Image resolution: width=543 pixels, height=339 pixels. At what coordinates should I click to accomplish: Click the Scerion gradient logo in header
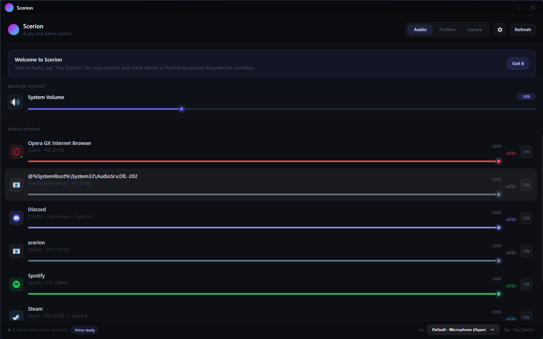click(x=14, y=30)
